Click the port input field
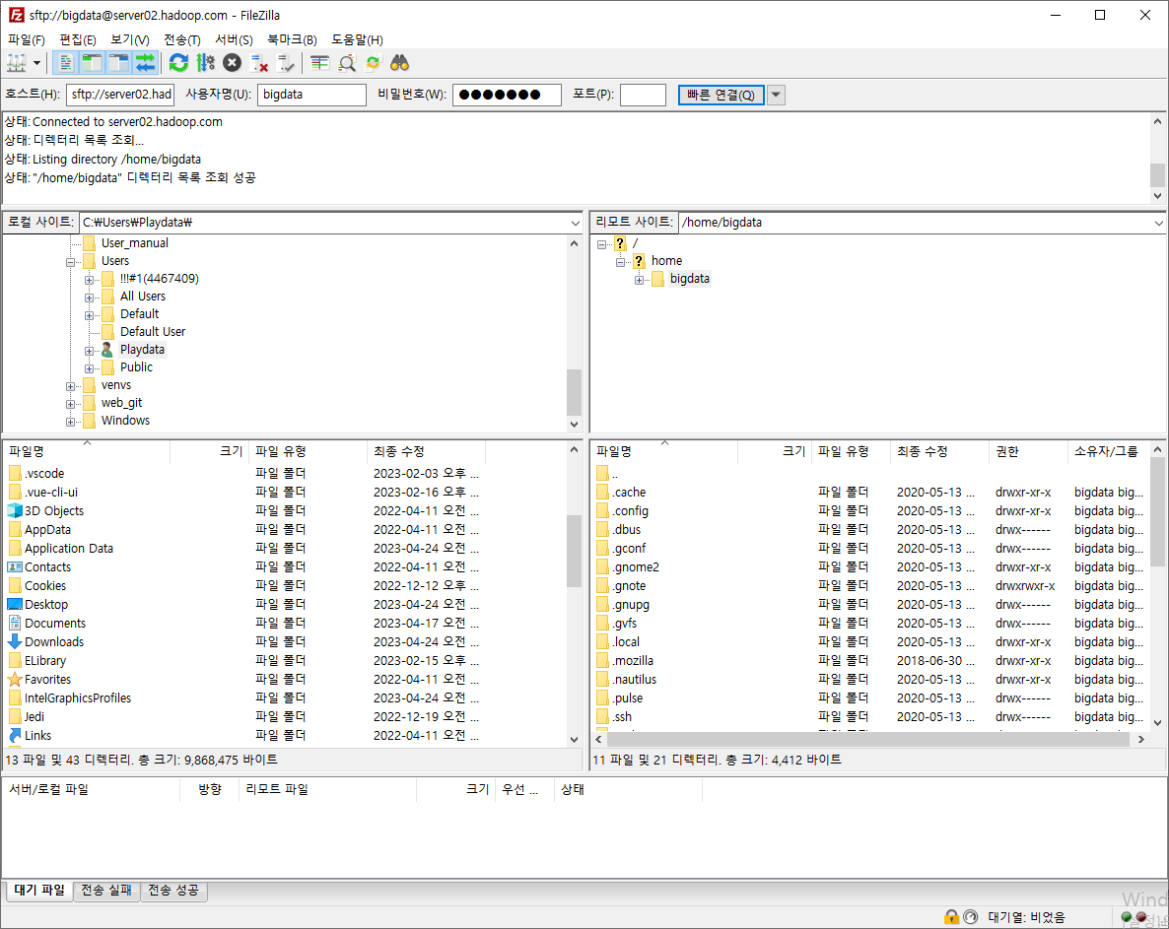The image size is (1169, 929). coord(643,95)
